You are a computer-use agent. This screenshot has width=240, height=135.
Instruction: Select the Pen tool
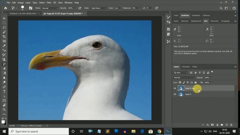tap(4, 87)
